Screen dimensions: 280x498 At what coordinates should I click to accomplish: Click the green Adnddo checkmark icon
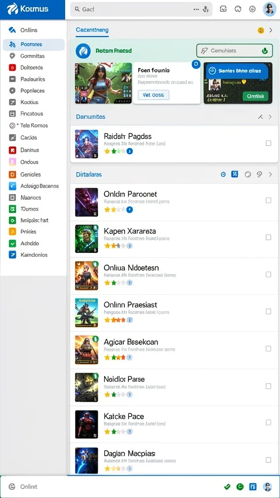pyautogui.click(x=12, y=243)
